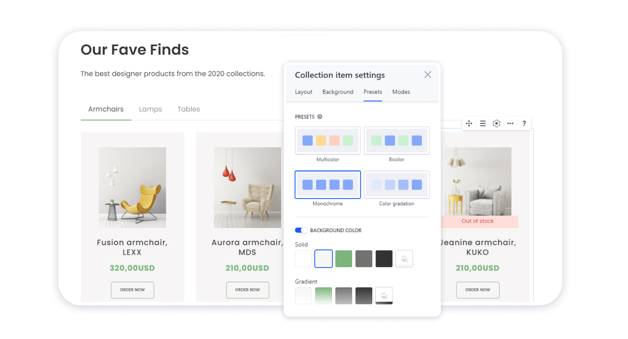Switch to the Background tab
Screen dimensions: 628x339
[338, 92]
